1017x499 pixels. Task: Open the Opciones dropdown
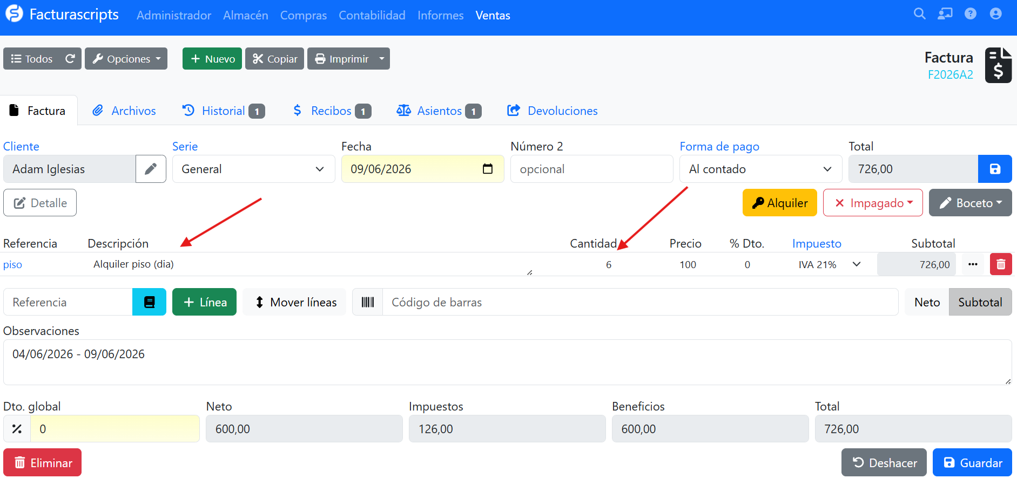point(126,59)
